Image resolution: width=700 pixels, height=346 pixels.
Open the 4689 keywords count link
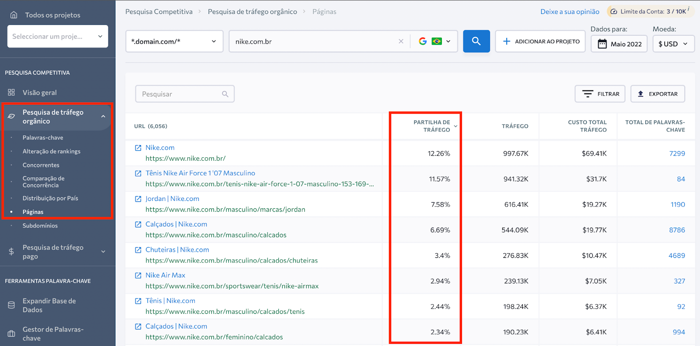677,256
